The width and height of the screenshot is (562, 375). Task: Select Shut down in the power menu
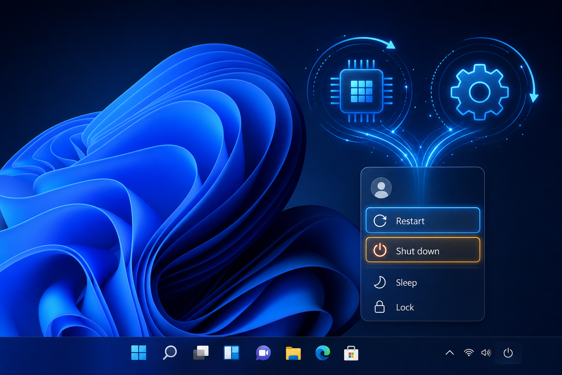[423, 250]
